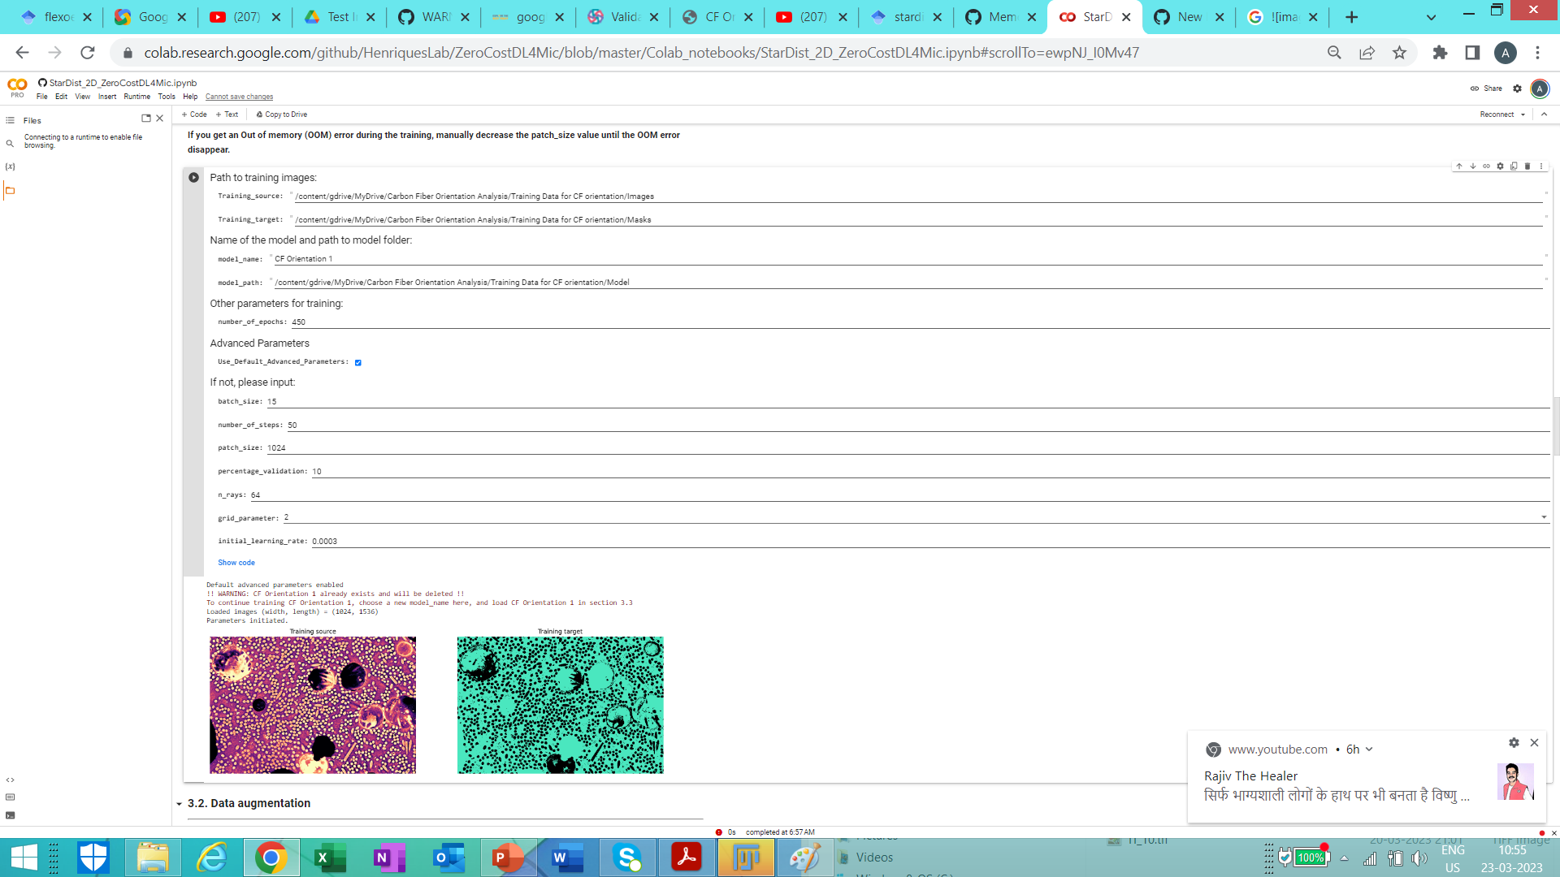Move the cell down
Viewport: 1560px width, 877px height.
click(x=1472, y=166)
